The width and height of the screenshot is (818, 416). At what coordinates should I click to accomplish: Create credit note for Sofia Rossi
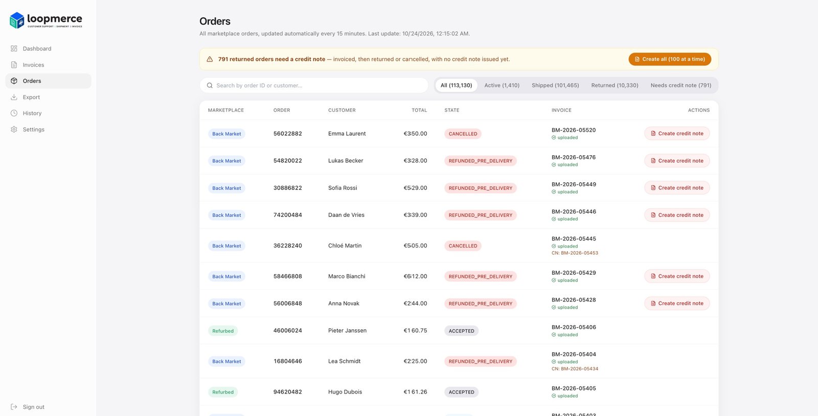(x=677, y=188)
